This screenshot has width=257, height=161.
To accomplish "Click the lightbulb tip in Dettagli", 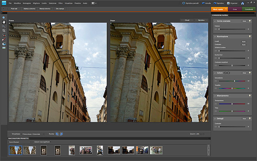I will 250,119.
